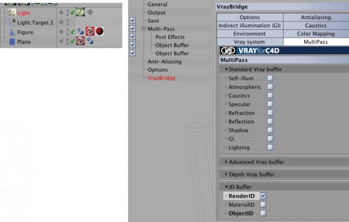Select VrayBridge in render settings list
Viewport: 349px width, 222px height.
pos(162,78)
